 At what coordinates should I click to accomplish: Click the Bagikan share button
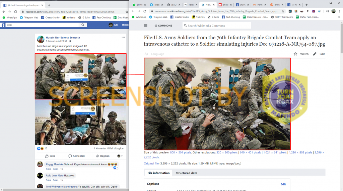point(102,156)
